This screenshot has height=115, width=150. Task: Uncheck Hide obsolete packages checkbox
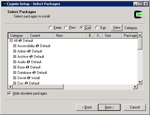coord(9,93)
